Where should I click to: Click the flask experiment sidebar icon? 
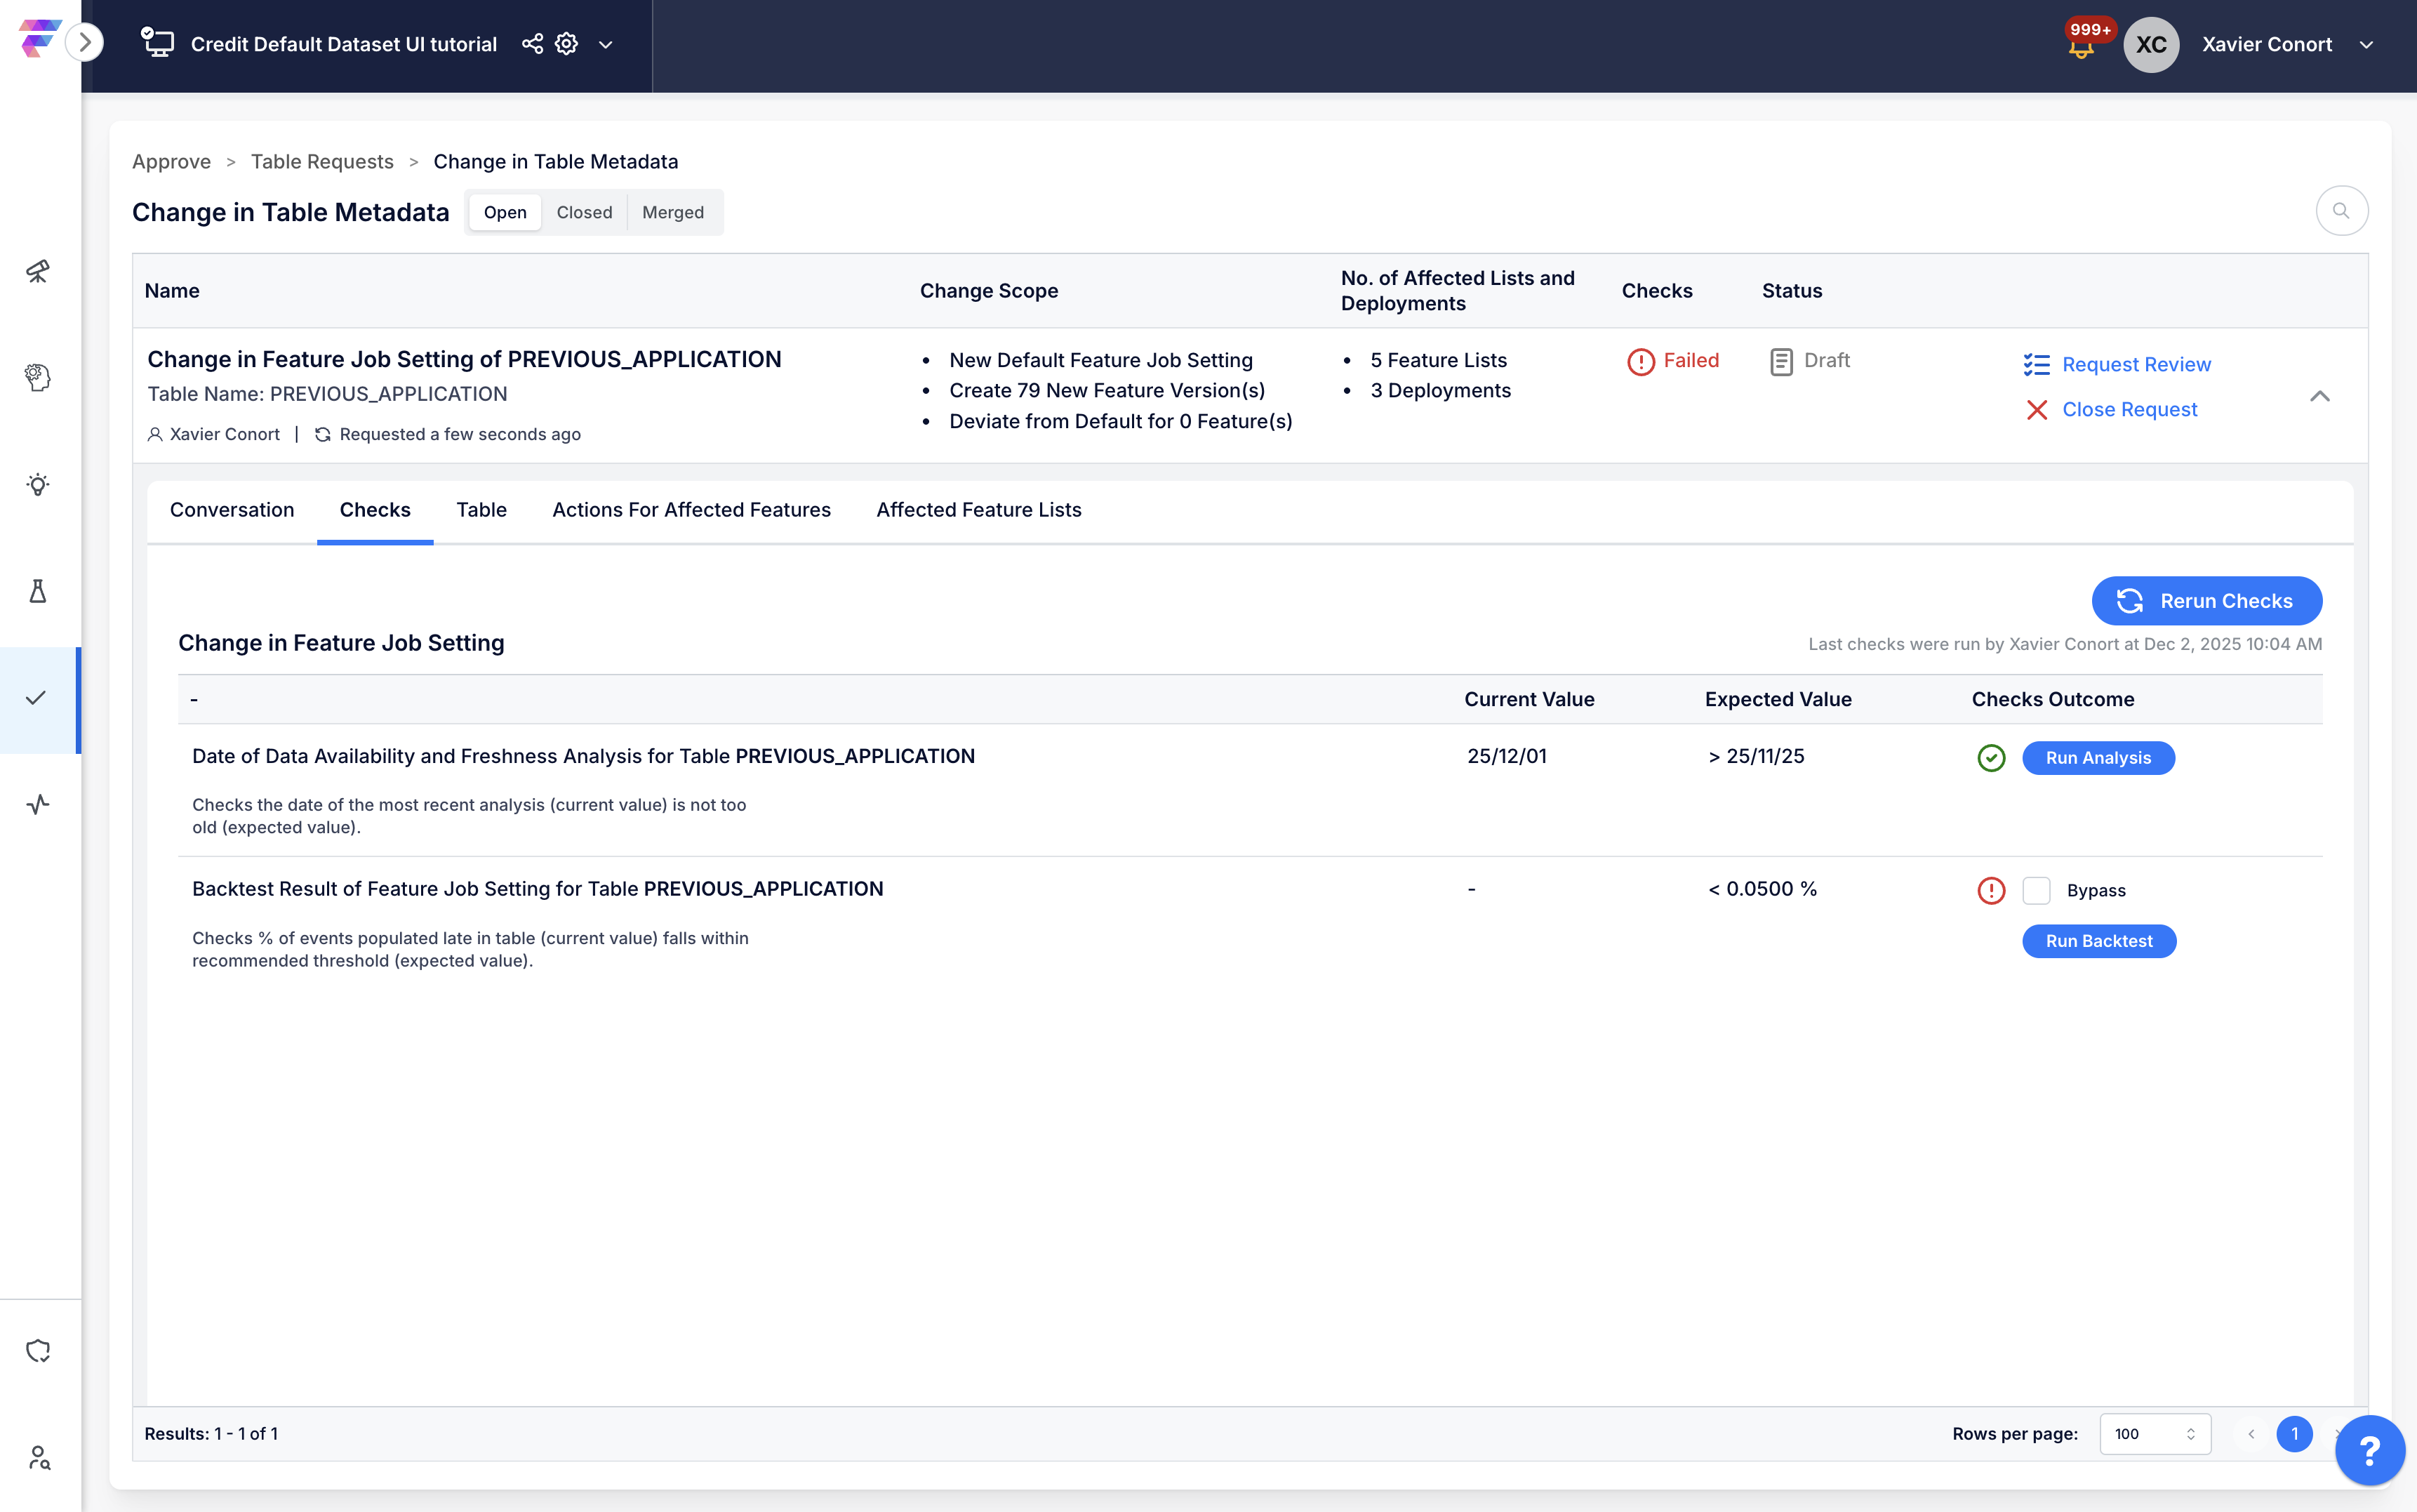[x=38, y=591]
